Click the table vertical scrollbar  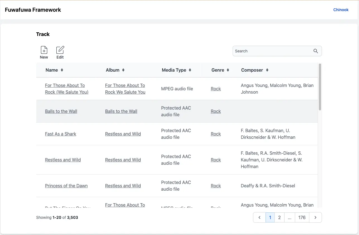(320, 87)
